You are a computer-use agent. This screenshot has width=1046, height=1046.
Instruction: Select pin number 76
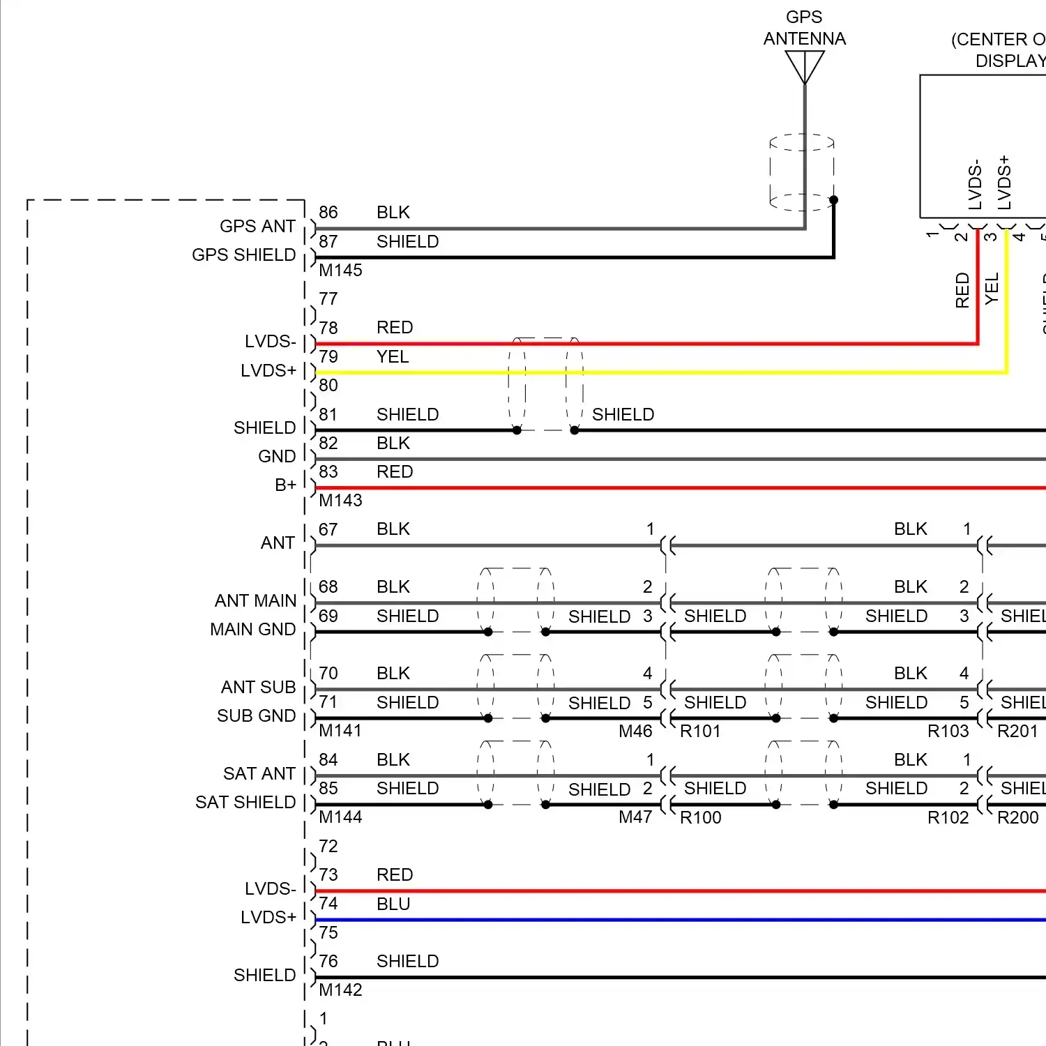[x=328, y=961]
